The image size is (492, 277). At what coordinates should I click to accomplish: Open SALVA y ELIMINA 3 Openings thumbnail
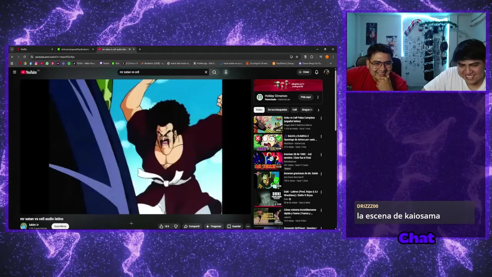tap(268, 143)
